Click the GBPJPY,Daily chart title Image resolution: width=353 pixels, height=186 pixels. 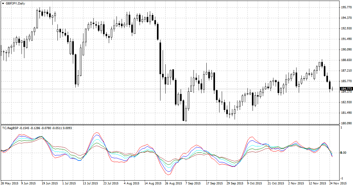coord(15,4)
